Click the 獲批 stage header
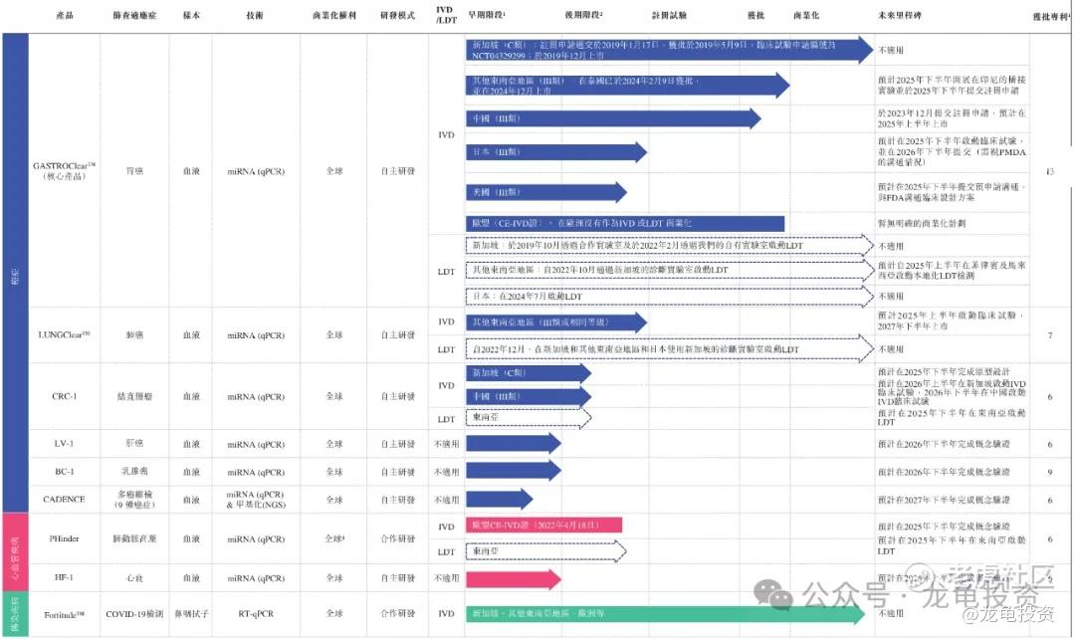The height and width of the screenshot is (639, 1075). pos(755,15)
